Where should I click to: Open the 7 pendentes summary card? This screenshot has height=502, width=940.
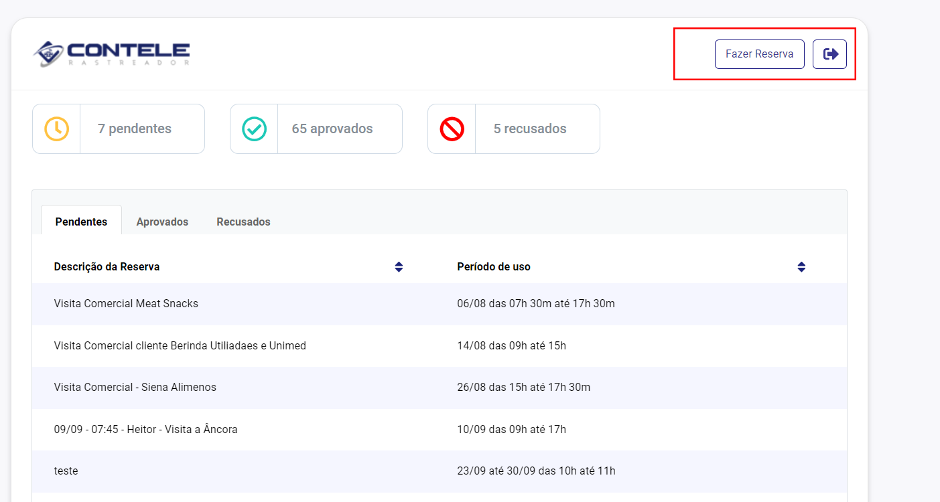coord(135,129)
